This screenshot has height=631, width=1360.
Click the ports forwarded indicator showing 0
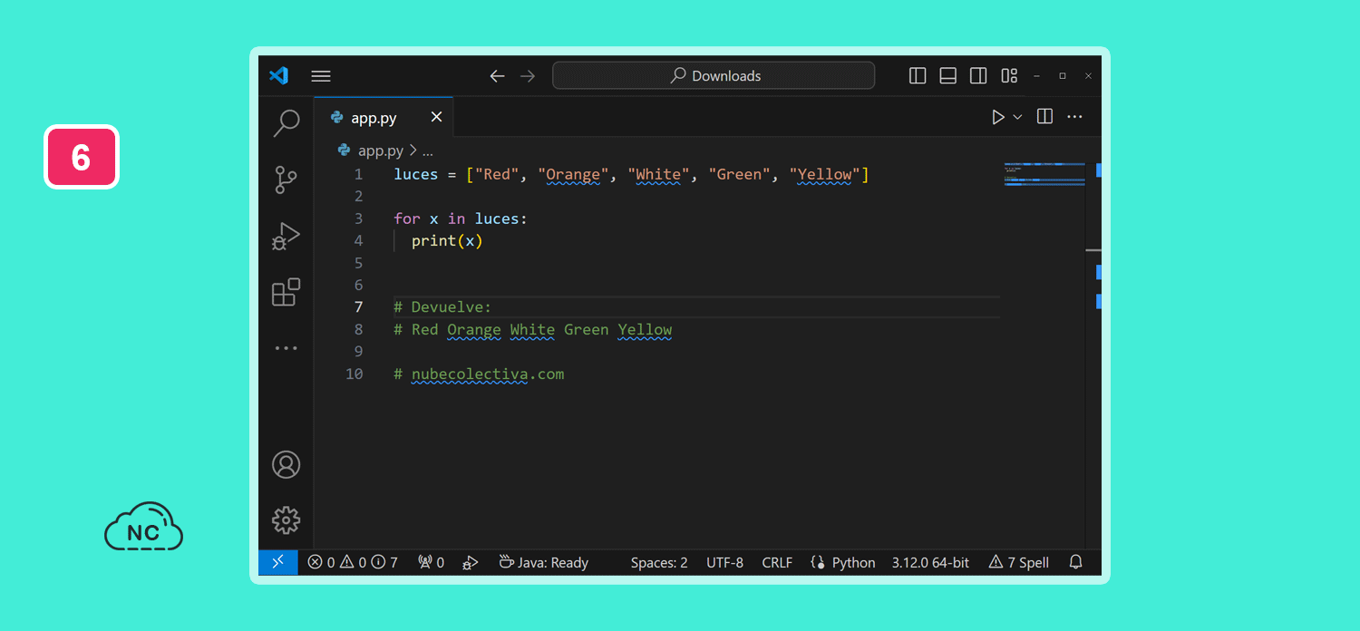point(431,562)
